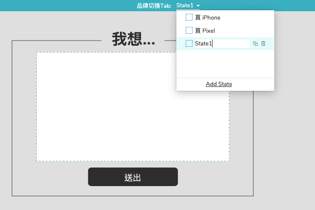Click the dashed square icon beside 買 iPhone
Viewport: 315px width, 210px height.
pos(189,18)
